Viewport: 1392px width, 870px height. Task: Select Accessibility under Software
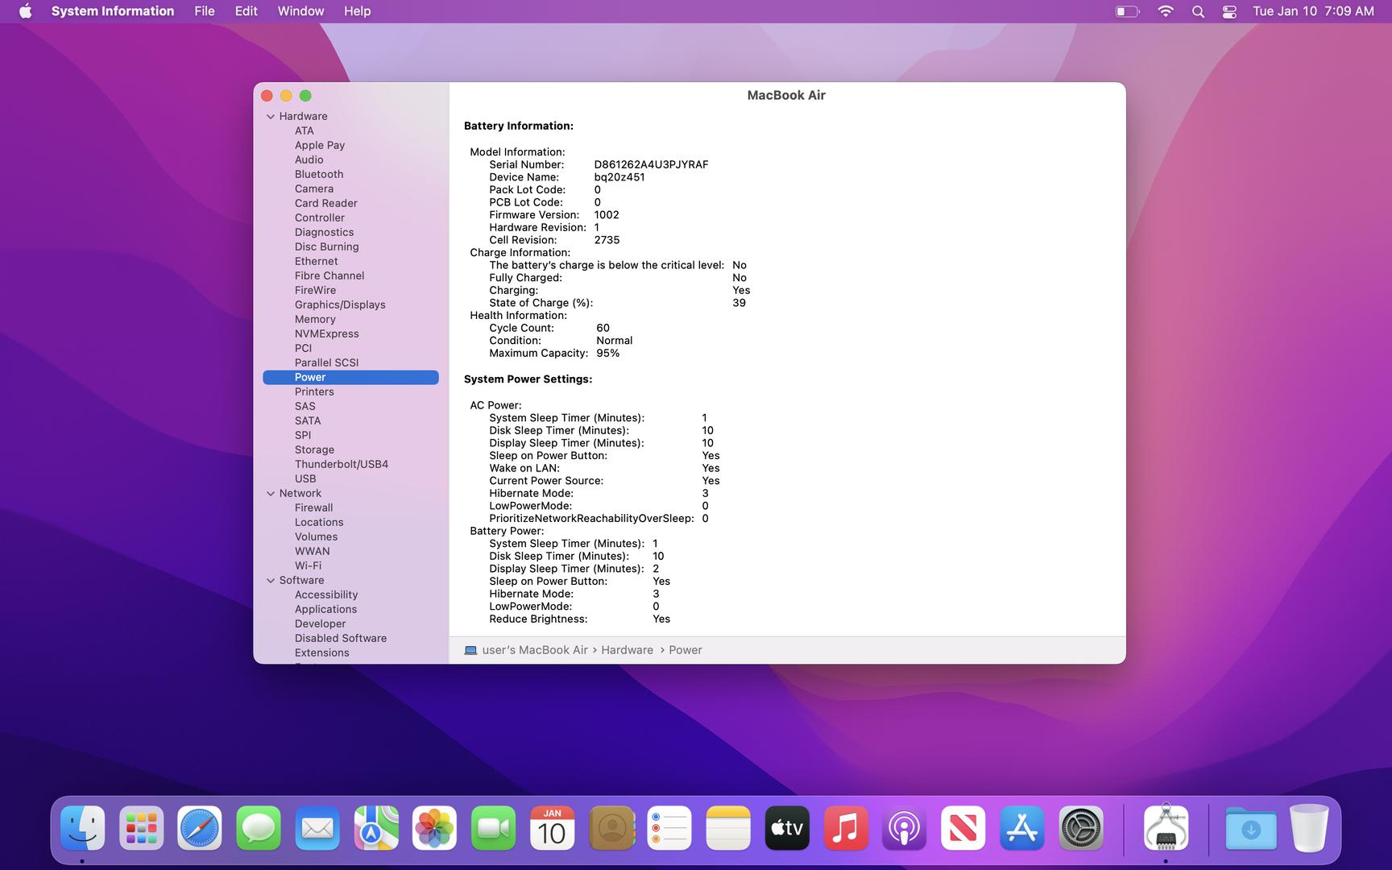click(326, 594)
